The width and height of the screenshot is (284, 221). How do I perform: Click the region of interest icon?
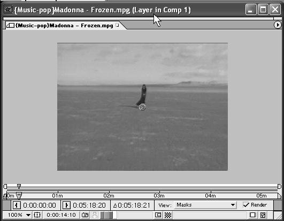[x=158, y=215]
